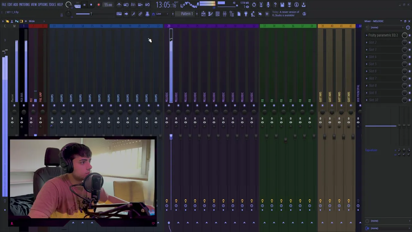Expand the Slot 5 arrow
The width and height of the screenshot is (412, 232).
pyautogui.click(x=367, y=64)
